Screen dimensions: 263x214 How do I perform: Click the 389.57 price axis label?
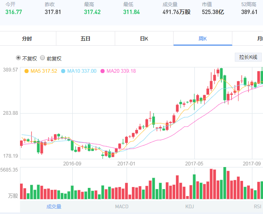[10, 70]
